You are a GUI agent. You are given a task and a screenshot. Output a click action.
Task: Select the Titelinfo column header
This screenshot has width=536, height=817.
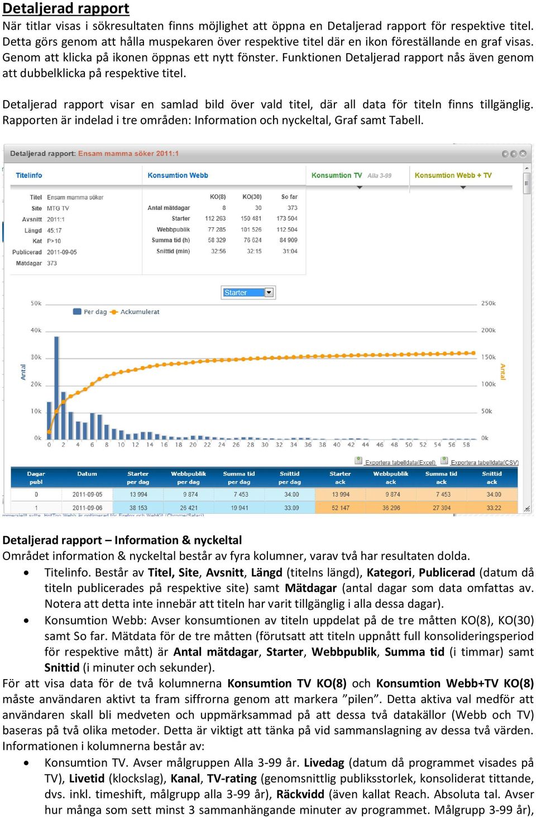tap(29, 175)
